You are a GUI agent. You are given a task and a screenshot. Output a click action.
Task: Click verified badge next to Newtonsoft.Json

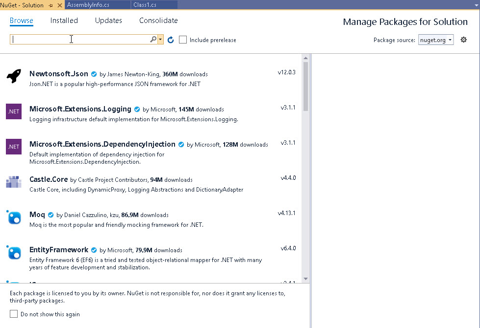tap(94, 74)
